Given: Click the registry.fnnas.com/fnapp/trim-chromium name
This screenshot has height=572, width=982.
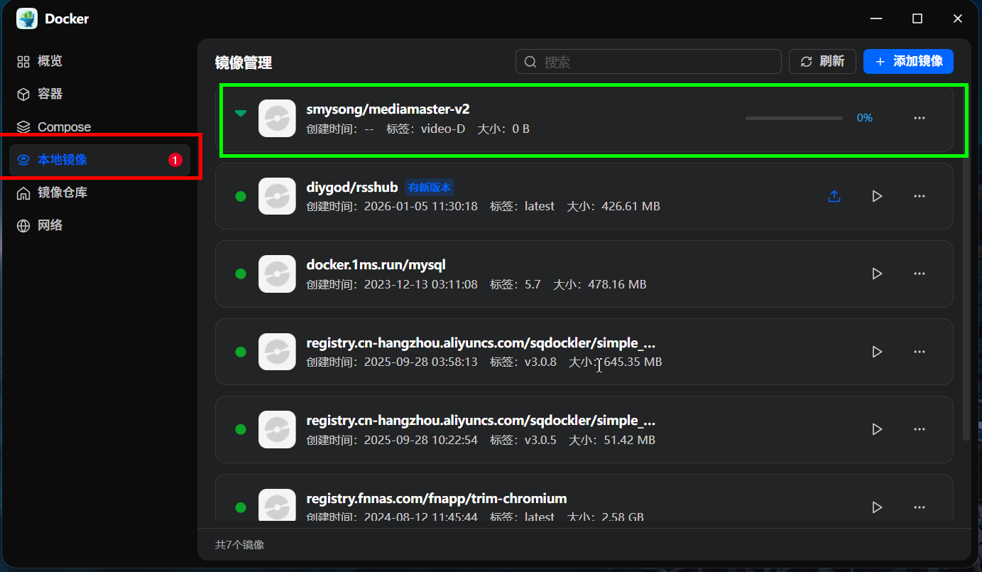Looking at the screenshot, I should point(437,498).
